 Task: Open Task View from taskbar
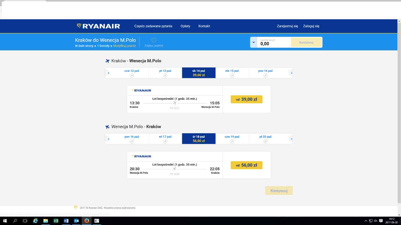click(x=25, y=221)
